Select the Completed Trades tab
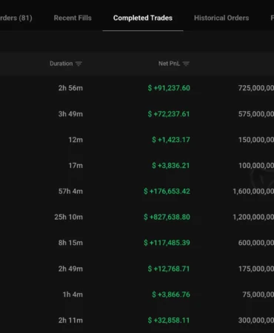Screen dimensions: 274x333 click(x=143, y=18)
